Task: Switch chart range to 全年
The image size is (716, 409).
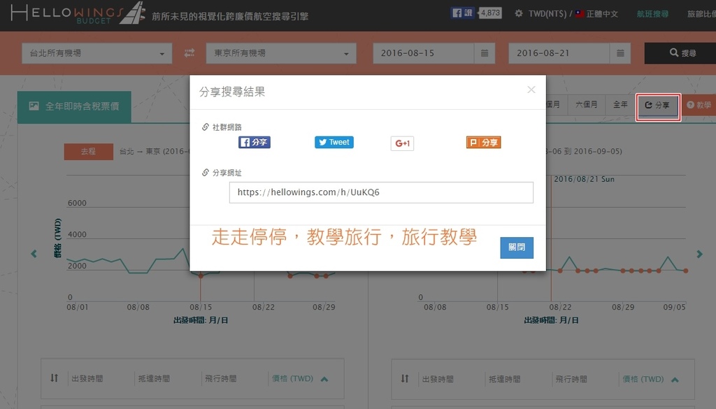Action: (620, 105)
